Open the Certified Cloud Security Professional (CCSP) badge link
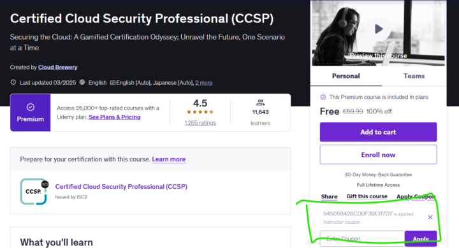Image resolution: width=459 pixels, height=248 pixels. tap(121, 187)
